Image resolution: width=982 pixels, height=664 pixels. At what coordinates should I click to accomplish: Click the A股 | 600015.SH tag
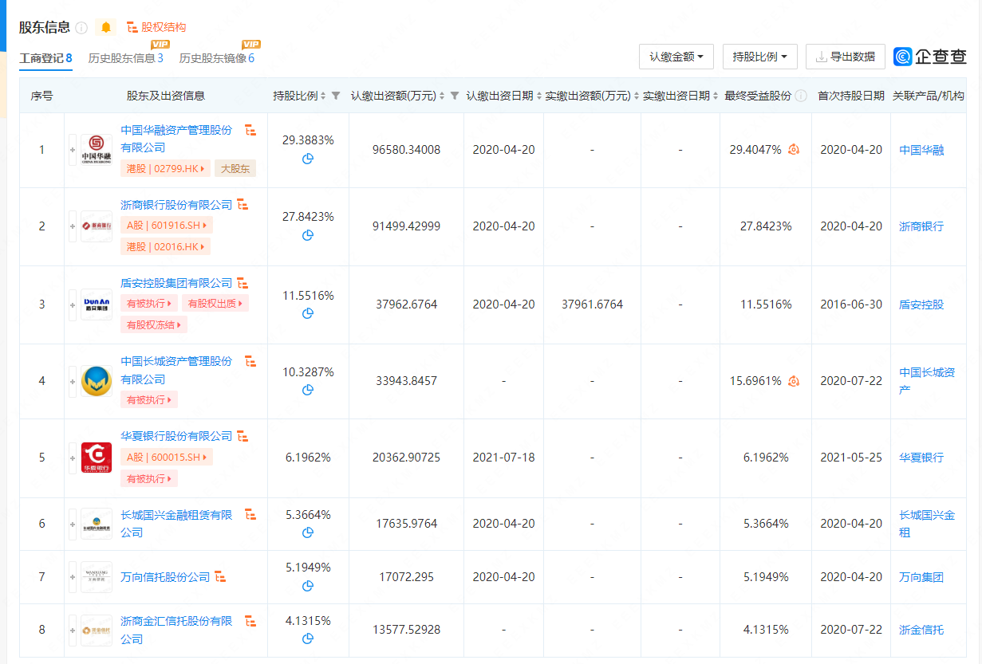167,458
